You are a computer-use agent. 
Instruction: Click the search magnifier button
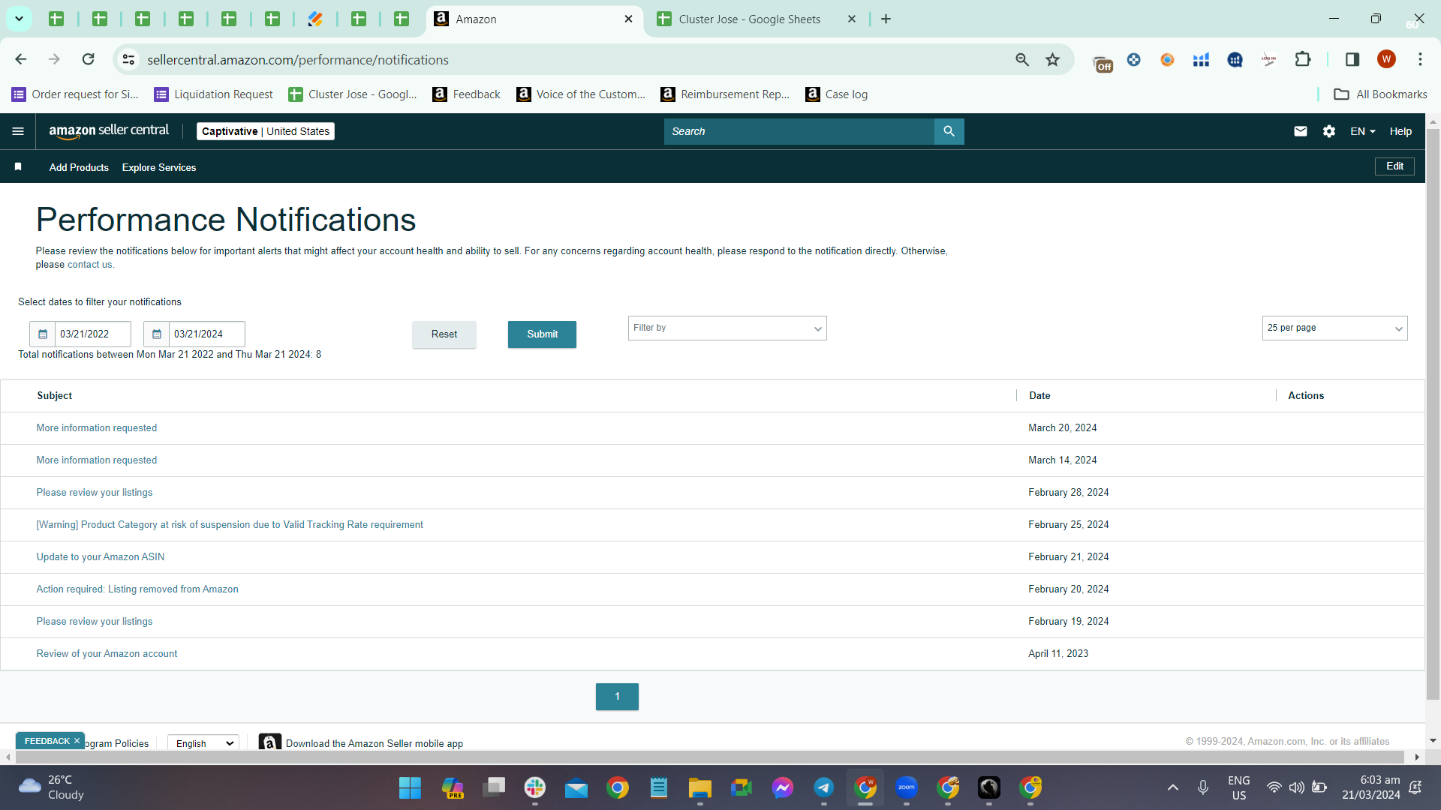(949, 131)
